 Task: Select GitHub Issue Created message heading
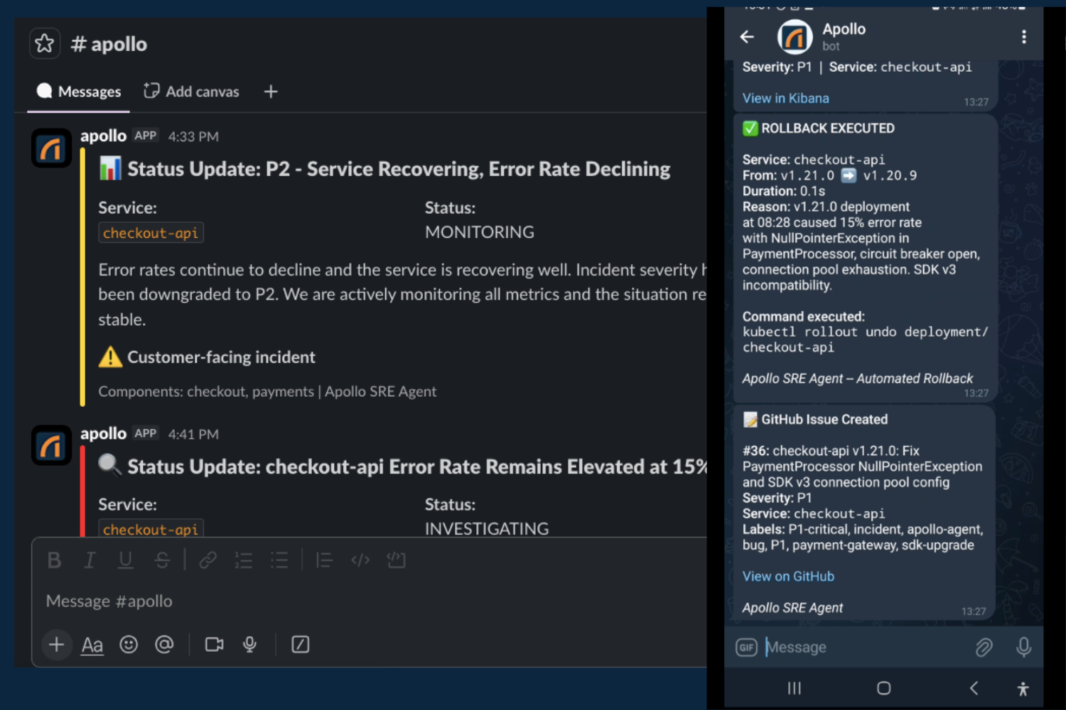824,420
